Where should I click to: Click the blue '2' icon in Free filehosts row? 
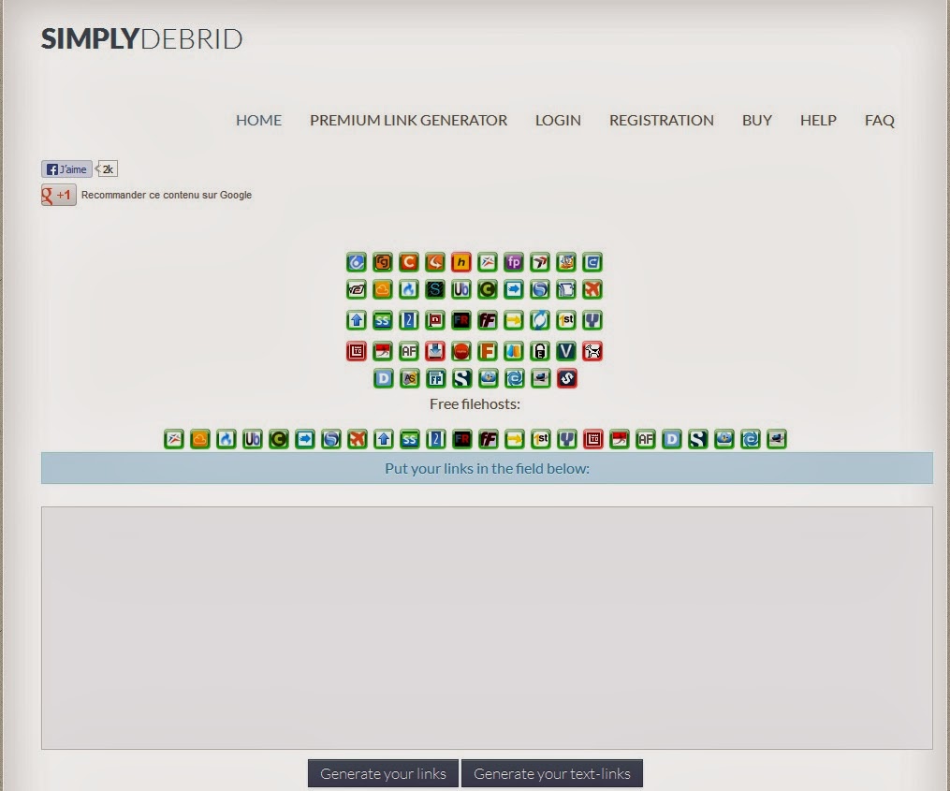coord(435,439)
